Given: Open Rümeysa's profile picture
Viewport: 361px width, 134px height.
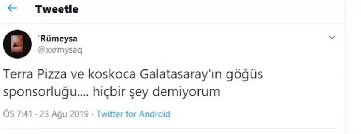Looking at the screenshot, I should point(17,44).
